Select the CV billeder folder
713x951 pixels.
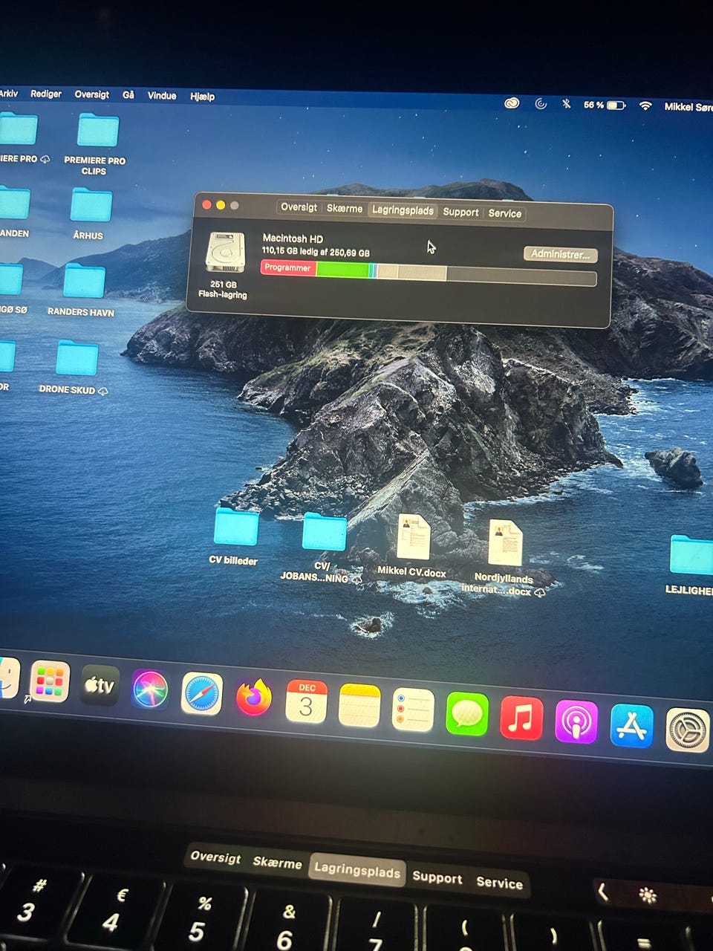(x=235, y=536)
